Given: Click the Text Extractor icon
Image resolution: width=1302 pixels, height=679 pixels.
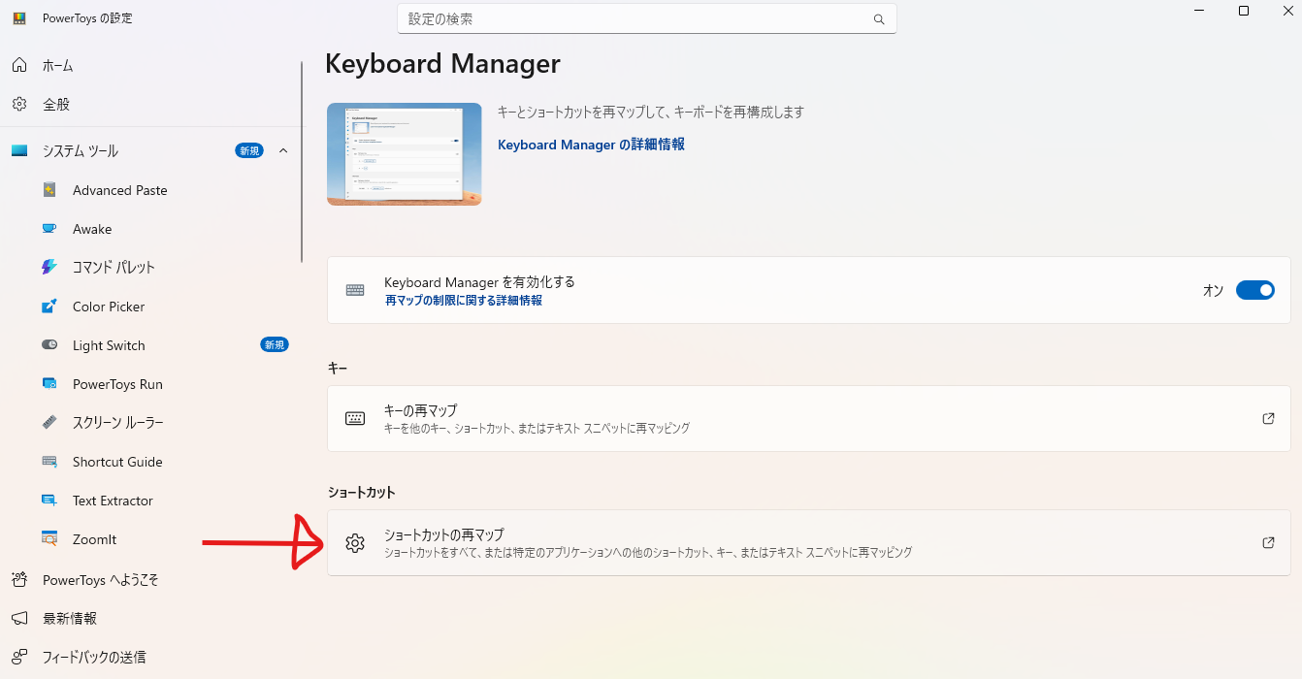Looking at the screenshot, I should tap(49, 501).
